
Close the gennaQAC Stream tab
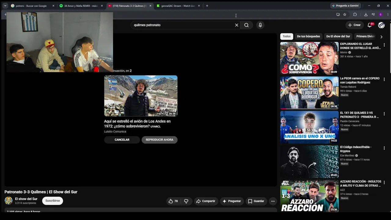[x=199, y=6]
